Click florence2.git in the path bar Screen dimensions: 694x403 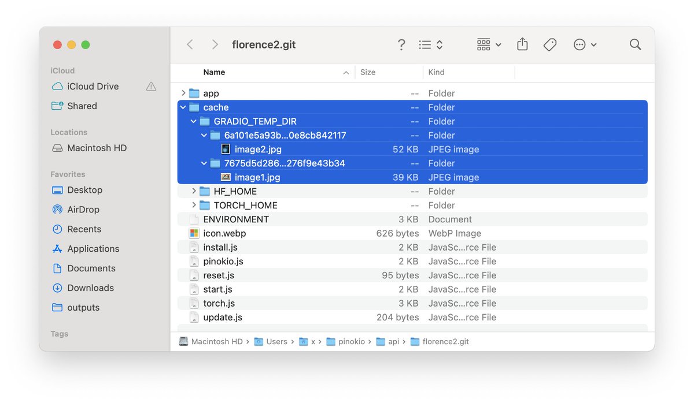click(x=440, y=342)
